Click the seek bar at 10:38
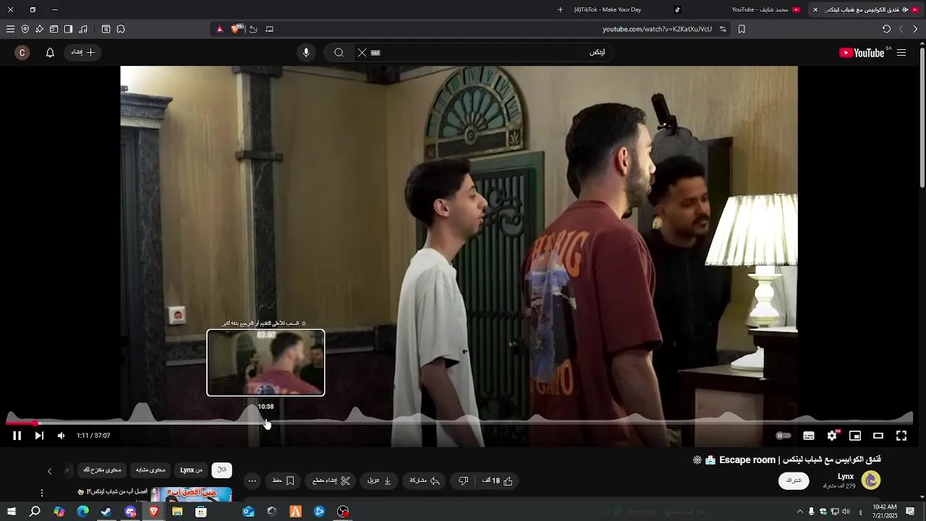Image resolution: width=926 pixels, height=521 pixels. pyautogui.click(x=266, y=423)
